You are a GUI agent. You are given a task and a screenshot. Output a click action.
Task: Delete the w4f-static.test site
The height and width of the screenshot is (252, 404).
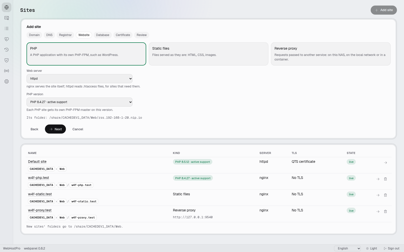click(x=385, y=195)
